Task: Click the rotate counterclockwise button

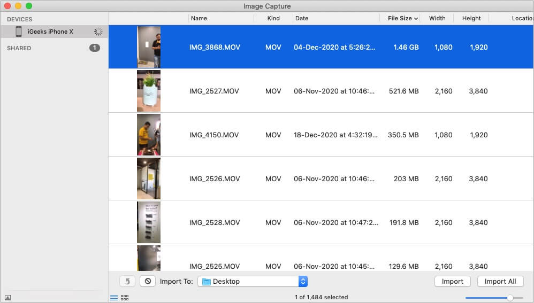Action: pos(127,281)
